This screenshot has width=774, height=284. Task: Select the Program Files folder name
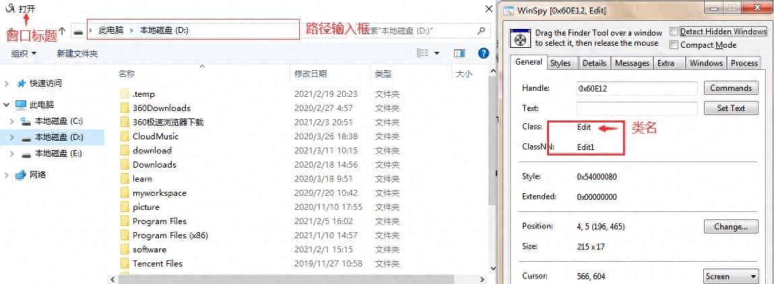point(160,221)
